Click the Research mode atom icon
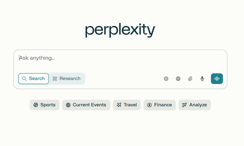The height and width of the screenshot is (146, 244). click(55, 79)
